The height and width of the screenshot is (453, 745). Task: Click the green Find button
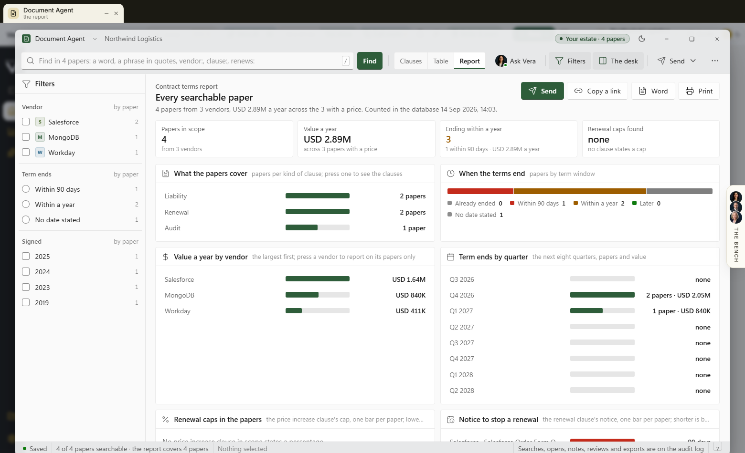(370, 61)
